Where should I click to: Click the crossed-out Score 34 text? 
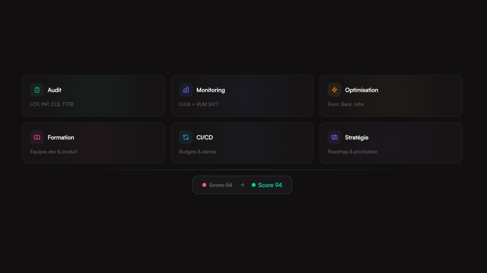point(221,185)
